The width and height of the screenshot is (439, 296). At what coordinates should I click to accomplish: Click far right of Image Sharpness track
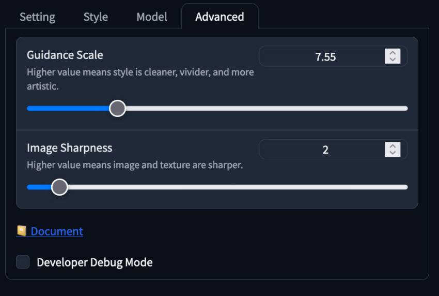pos(403,187)
